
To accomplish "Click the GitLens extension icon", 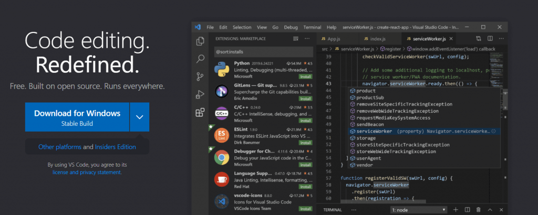I will (222, 91).
